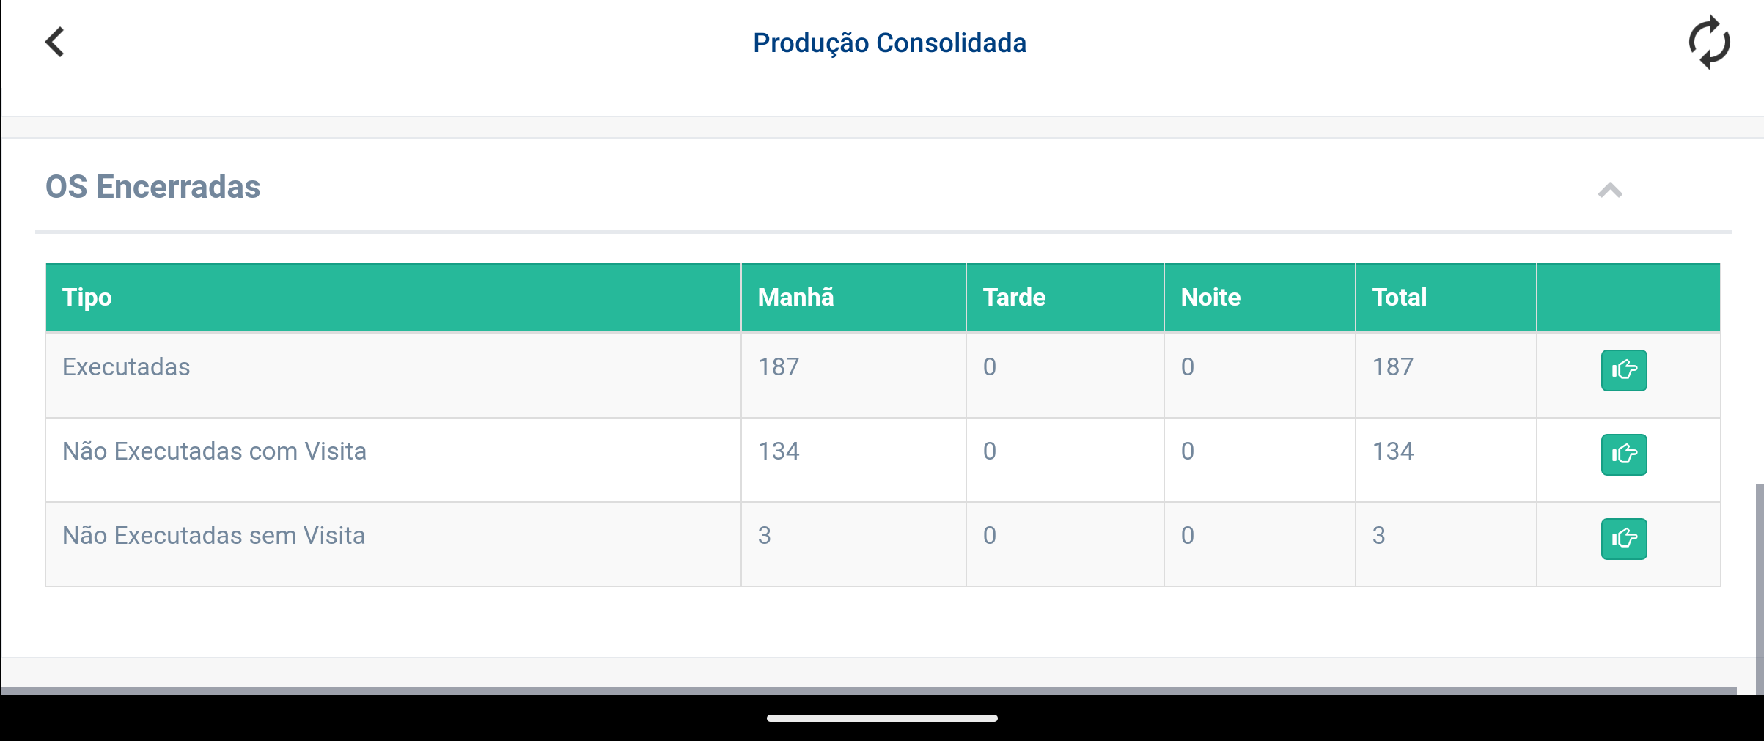This screenshot has width=1764, height=741.
Task: Open details for Não Executadas sem Visita
Action: pyautogui.click(x=1623, y=539)
